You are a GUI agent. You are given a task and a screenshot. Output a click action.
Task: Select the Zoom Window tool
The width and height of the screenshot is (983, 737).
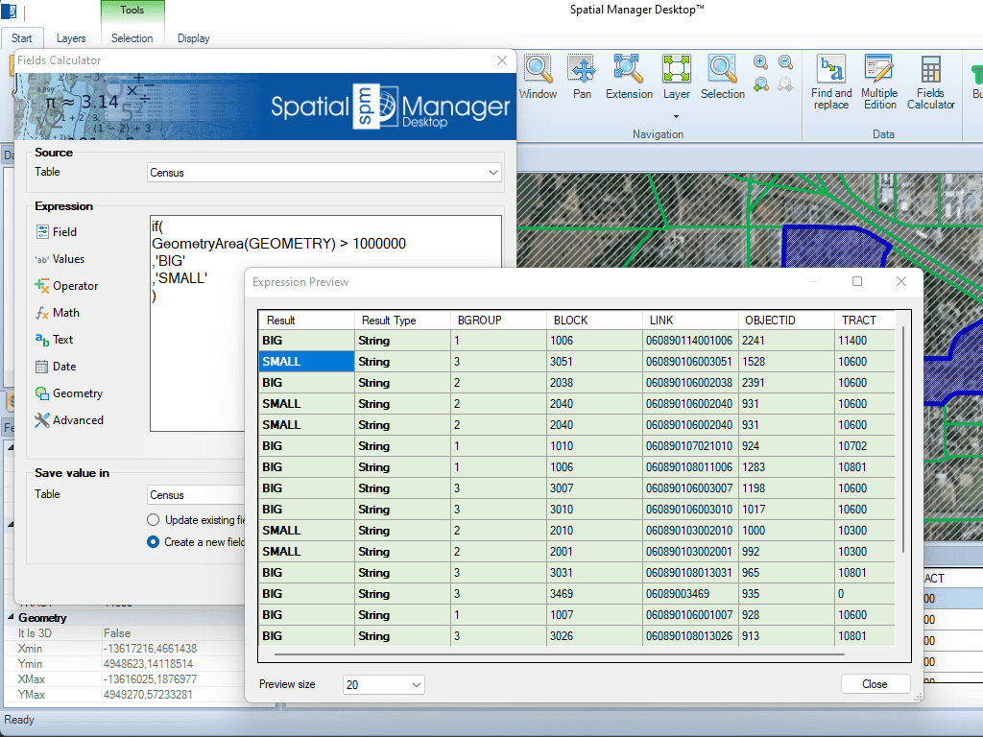(x=538, y=77)
